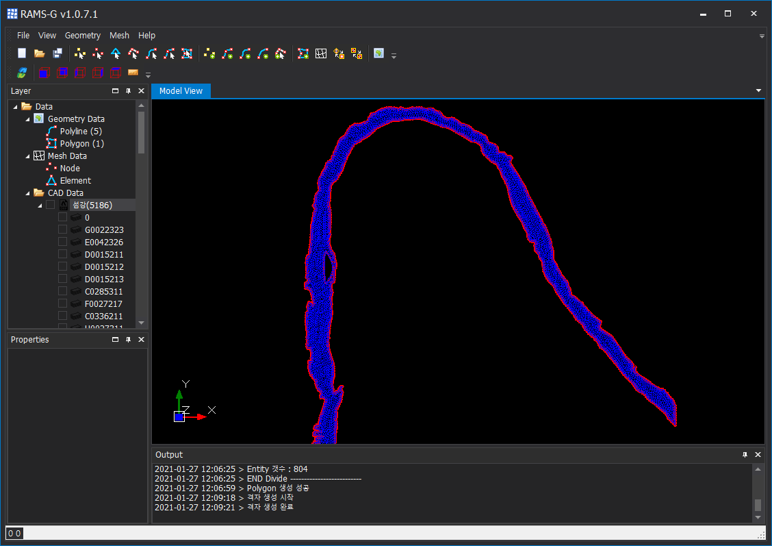This screenshot has width=772, height=546.
Task: Toggle checkbox for layer D0015212
Action: (x=62, y=266)
